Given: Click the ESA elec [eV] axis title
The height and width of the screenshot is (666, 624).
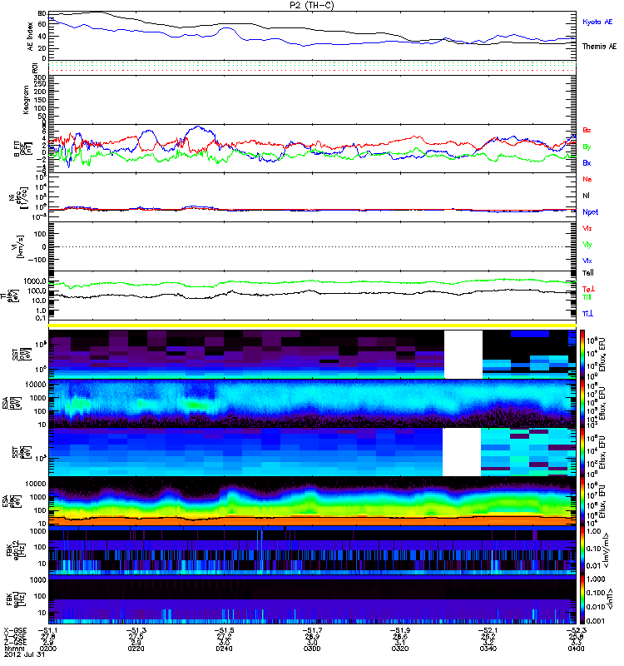Looking at the screenshot, I should click(x=13, y=501).
